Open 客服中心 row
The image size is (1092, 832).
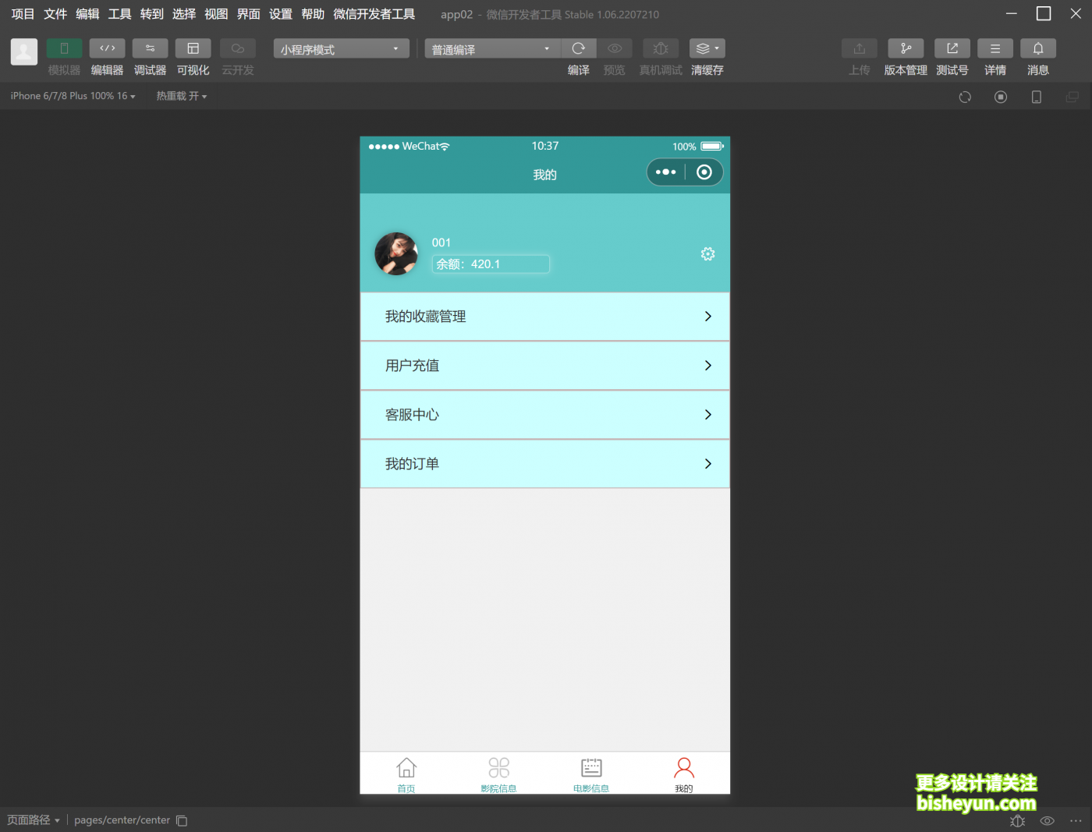pos(544,415)
